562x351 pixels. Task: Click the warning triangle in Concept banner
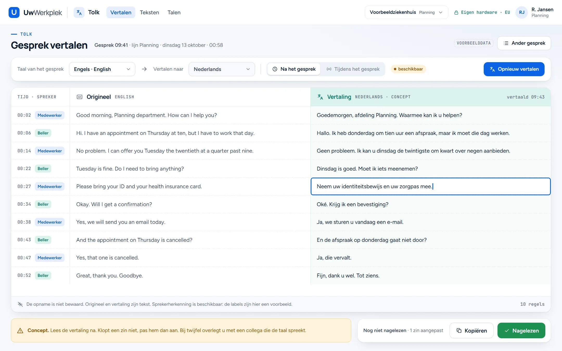click(20, 331)
